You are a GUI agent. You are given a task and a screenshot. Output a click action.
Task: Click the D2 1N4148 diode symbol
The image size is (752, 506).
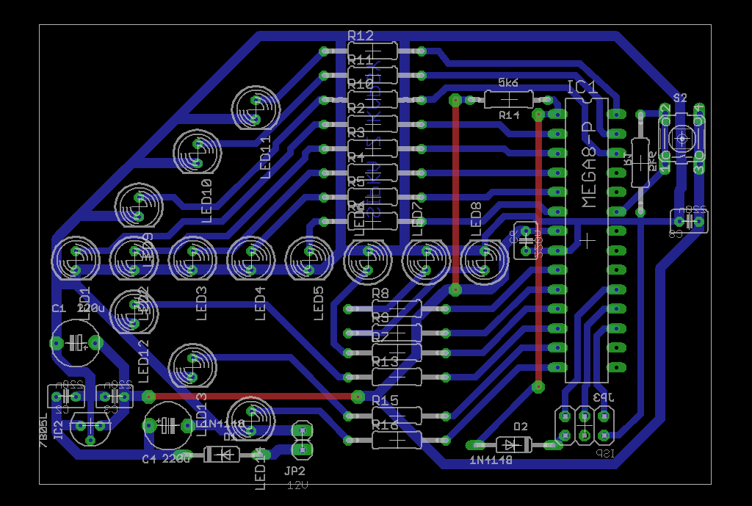513,444
